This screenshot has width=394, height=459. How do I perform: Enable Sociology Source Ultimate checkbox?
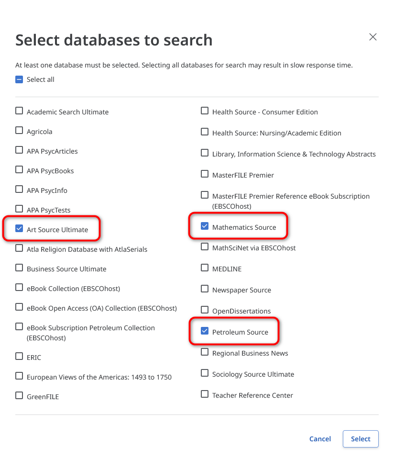point(205,373)
